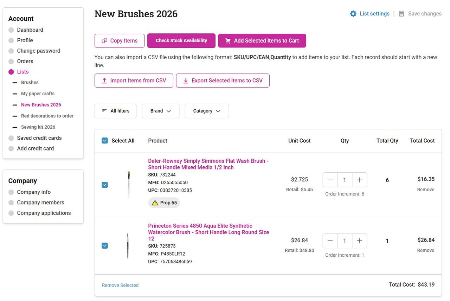Click the Save changes disk icon

tap(401, 14)
